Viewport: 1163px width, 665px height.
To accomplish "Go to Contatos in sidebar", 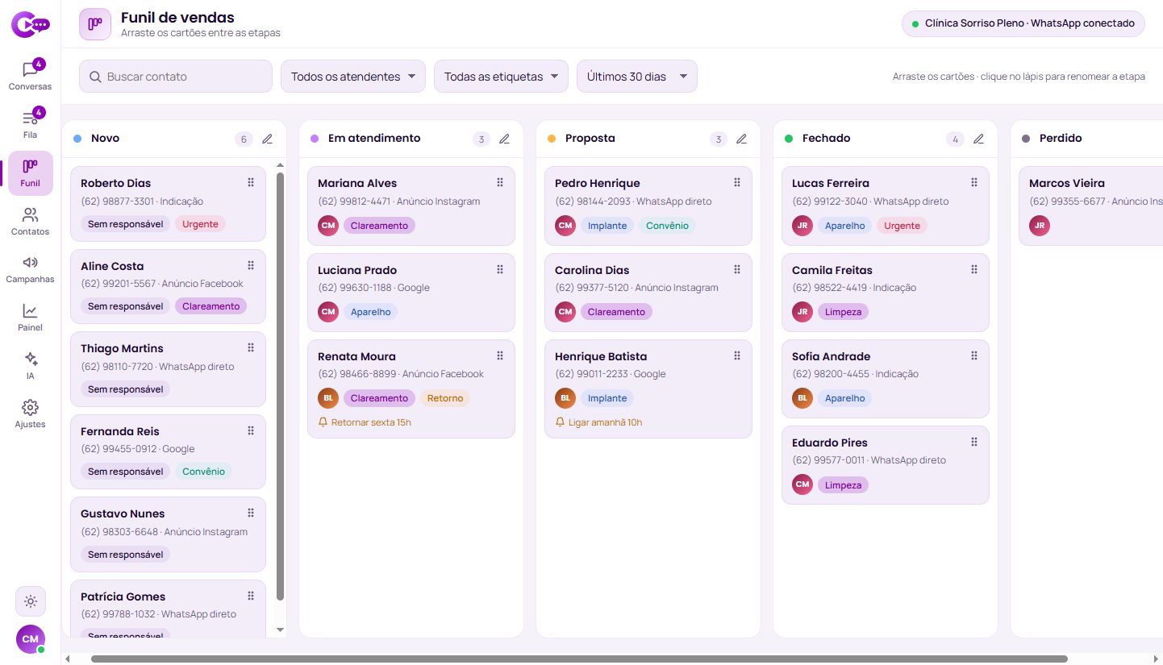I will click(30, 221).
